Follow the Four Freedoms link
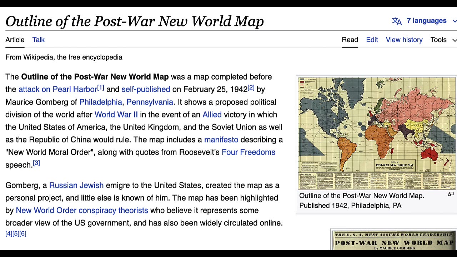Screen dimensions: 457x257 coord(248,152)
